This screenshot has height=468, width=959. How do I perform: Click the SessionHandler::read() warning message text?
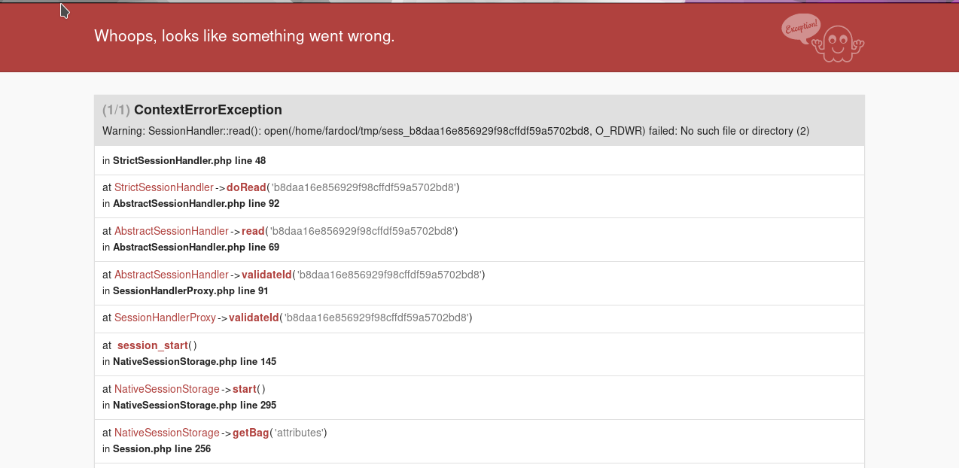455,131
